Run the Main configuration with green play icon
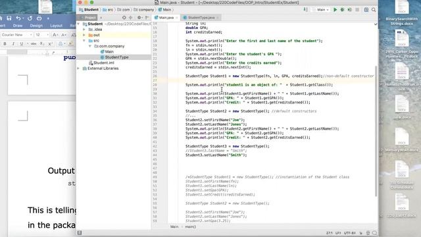421x237 pixels. [x=335, y=10]
